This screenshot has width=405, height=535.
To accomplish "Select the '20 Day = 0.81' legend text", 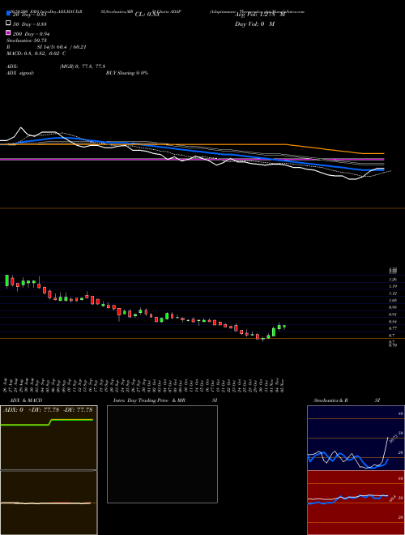I will (30, 15).
